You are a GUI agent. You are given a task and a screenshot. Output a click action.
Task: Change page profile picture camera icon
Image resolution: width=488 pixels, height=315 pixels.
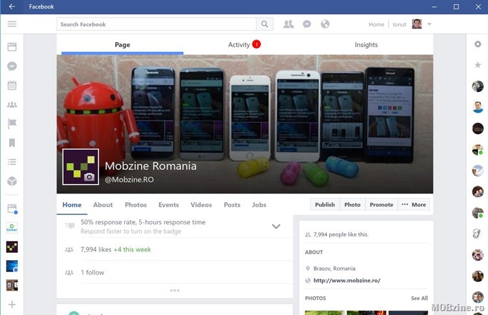(89, 177)
